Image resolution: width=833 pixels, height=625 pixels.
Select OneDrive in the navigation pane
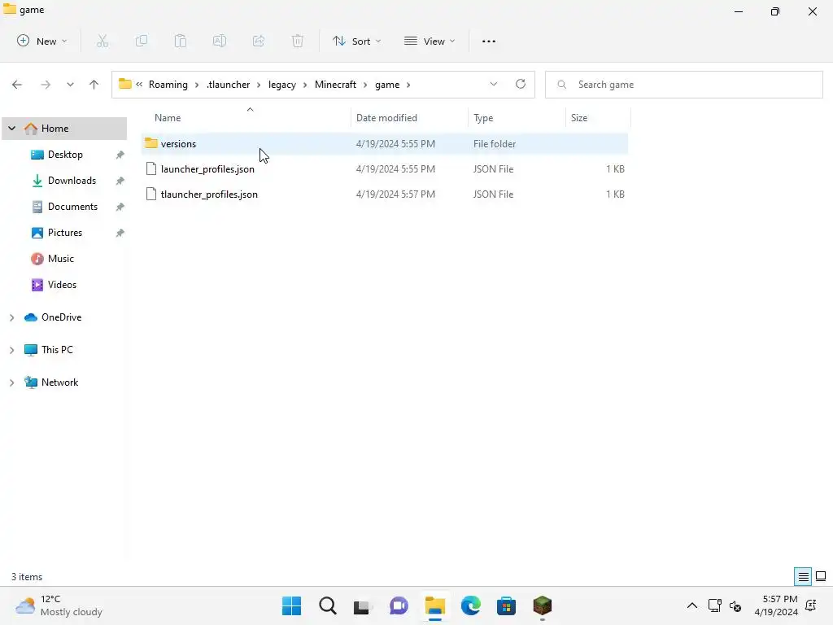pyautogui.click(x=61, y=317)
